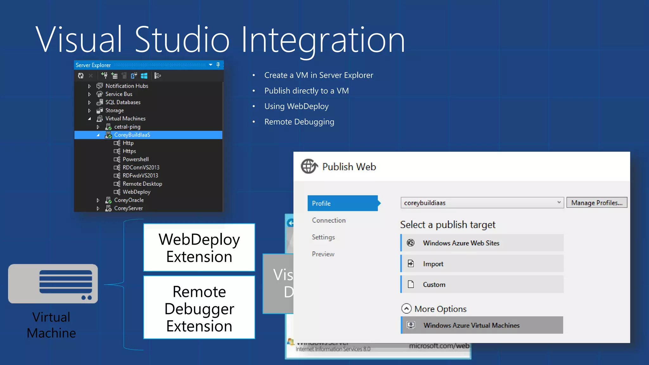Expand the CoreyServer VM node
The width and height of the screenshot is (649, 365).
[x=98, y=208]
